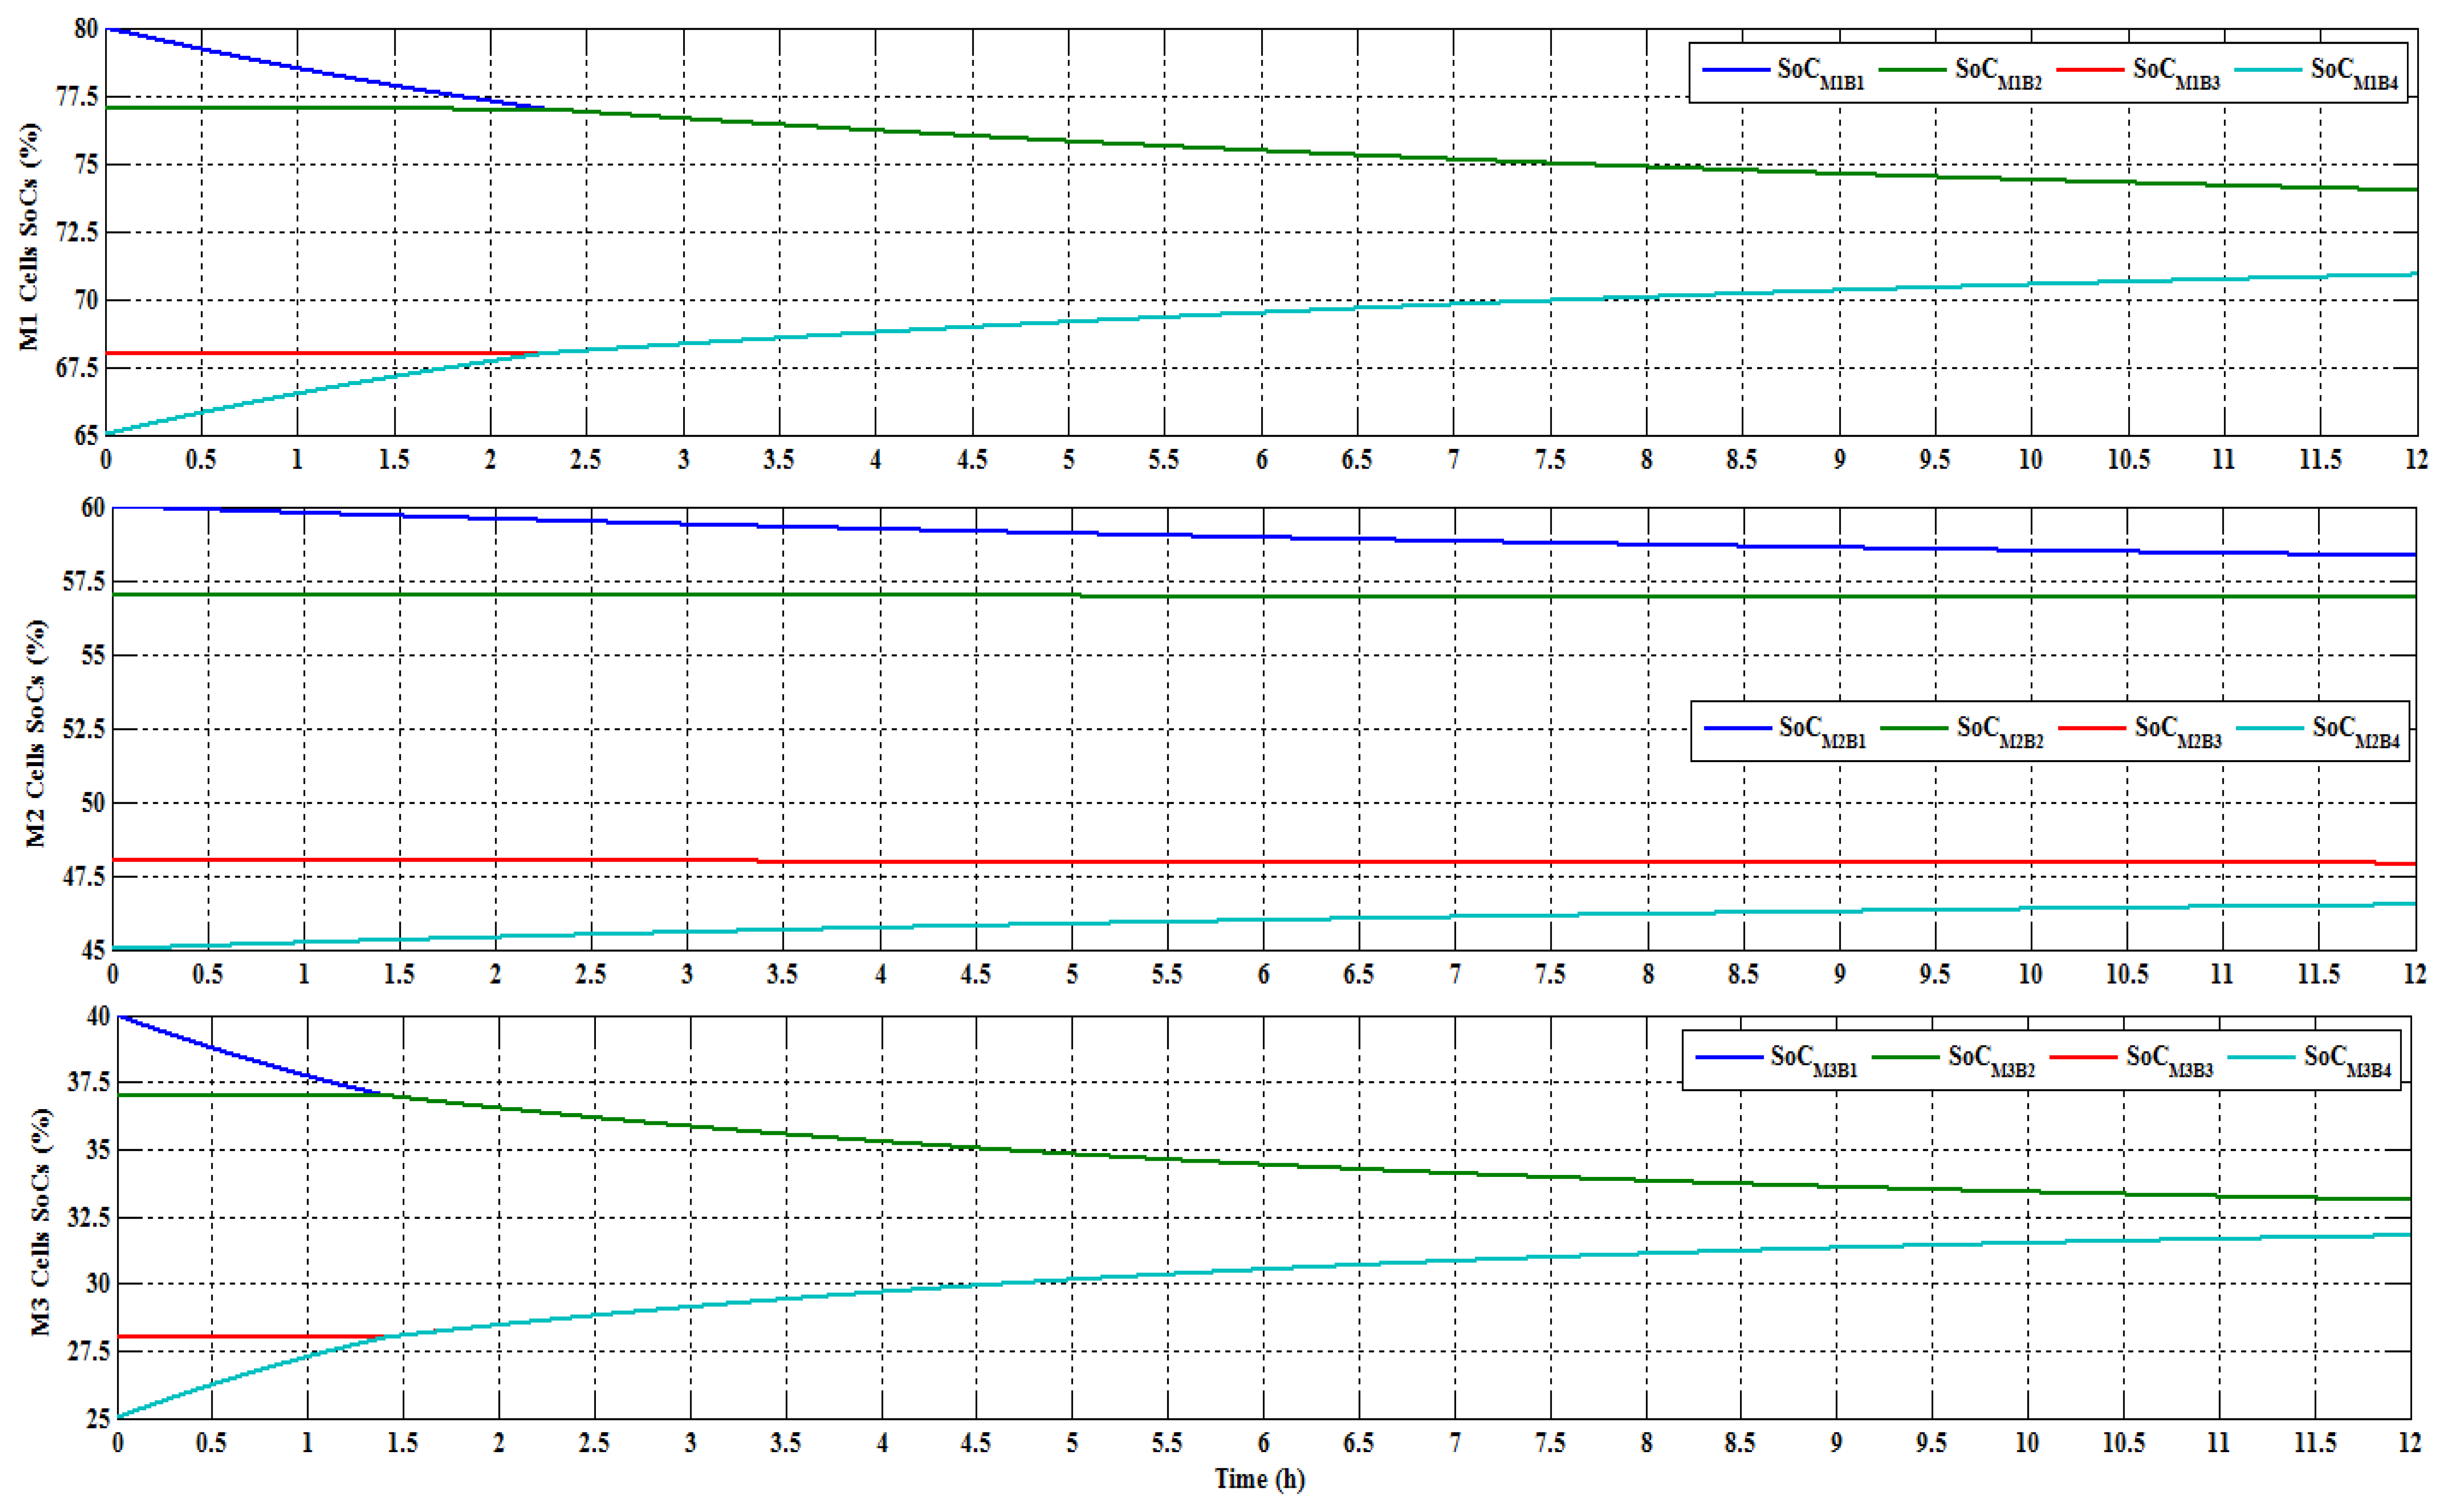Viewport: 2447px width, 1512px height.
Task: Click the M3 Cells SoCs (%) axis label
Action: 40,1222
